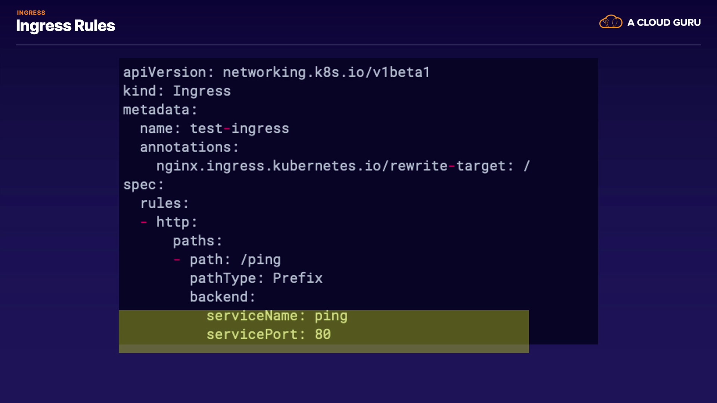Select the path: /ping line
Viewport: 717px width, 403px height.
click(x=235, y=259)
